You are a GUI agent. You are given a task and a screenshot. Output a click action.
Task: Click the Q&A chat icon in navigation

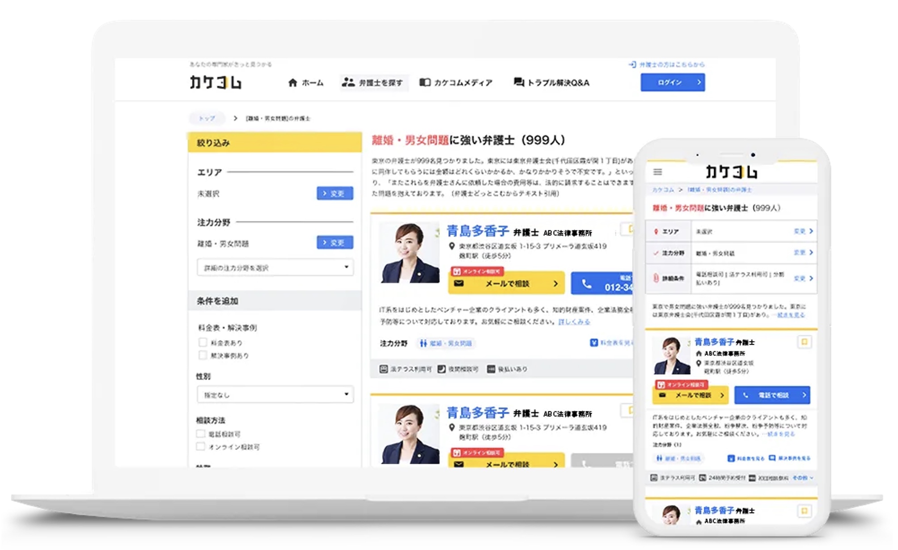(519, 82)
